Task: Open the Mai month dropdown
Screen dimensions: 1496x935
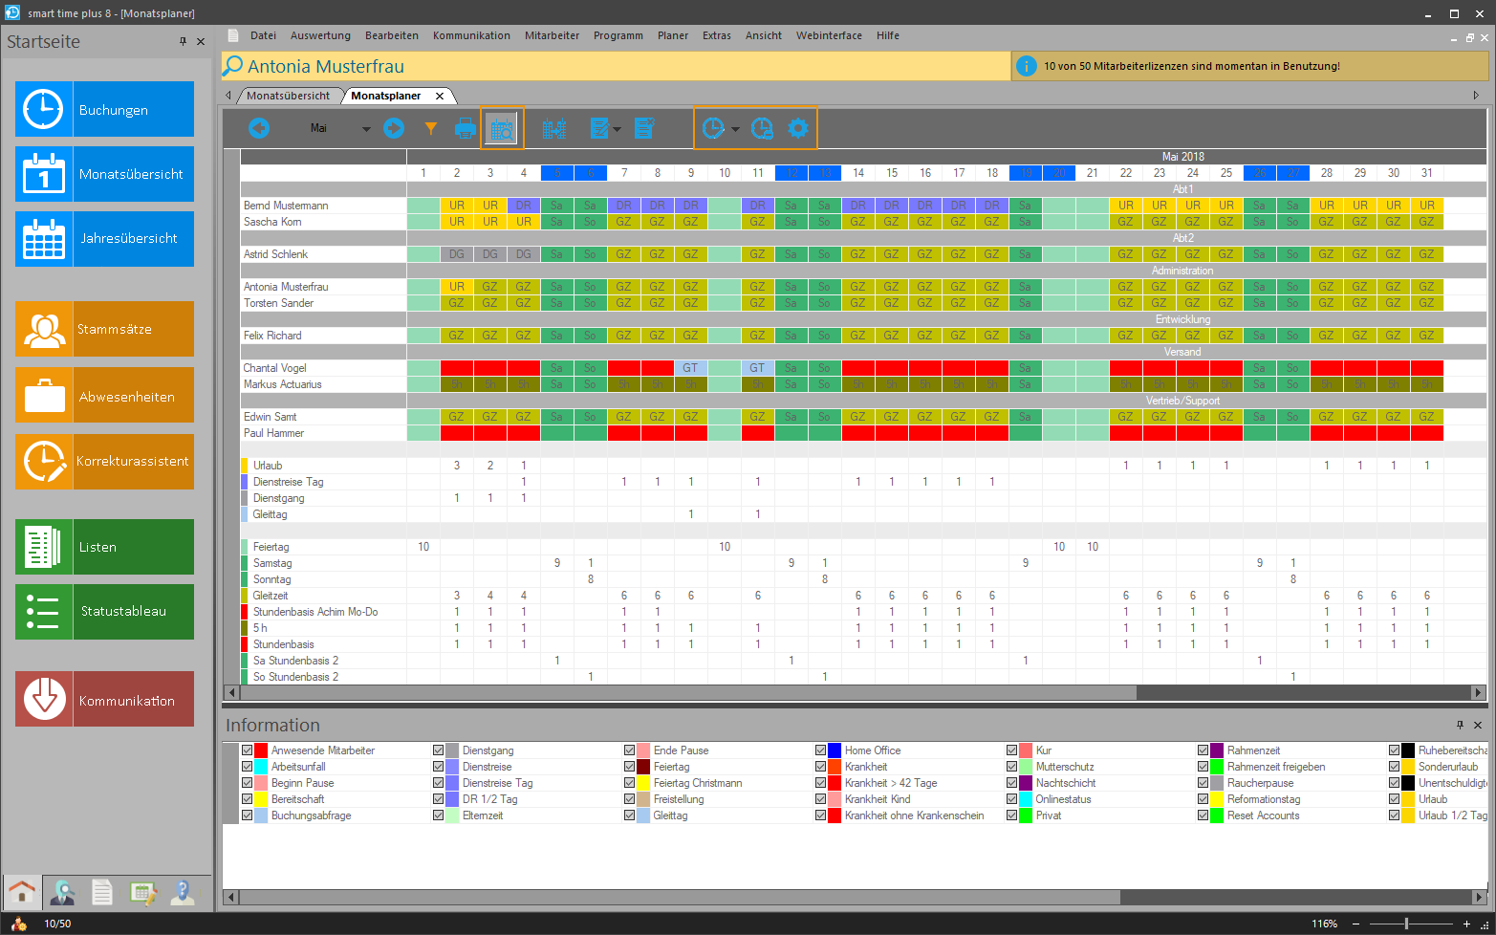Action: click(x=365, y=129)
